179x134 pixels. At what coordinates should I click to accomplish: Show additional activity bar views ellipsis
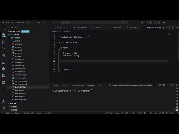3,89
